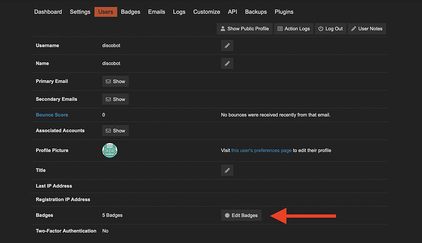Screen dimensions: 422x243
Task: Open Action Logs
Action: (x=294, y=29)
